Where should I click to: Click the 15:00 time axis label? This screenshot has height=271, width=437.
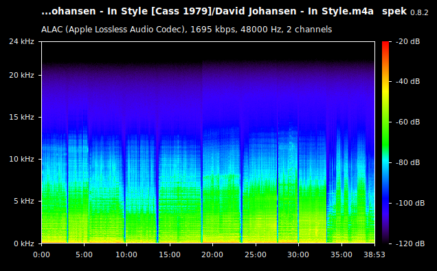click(x=170, y=254)
